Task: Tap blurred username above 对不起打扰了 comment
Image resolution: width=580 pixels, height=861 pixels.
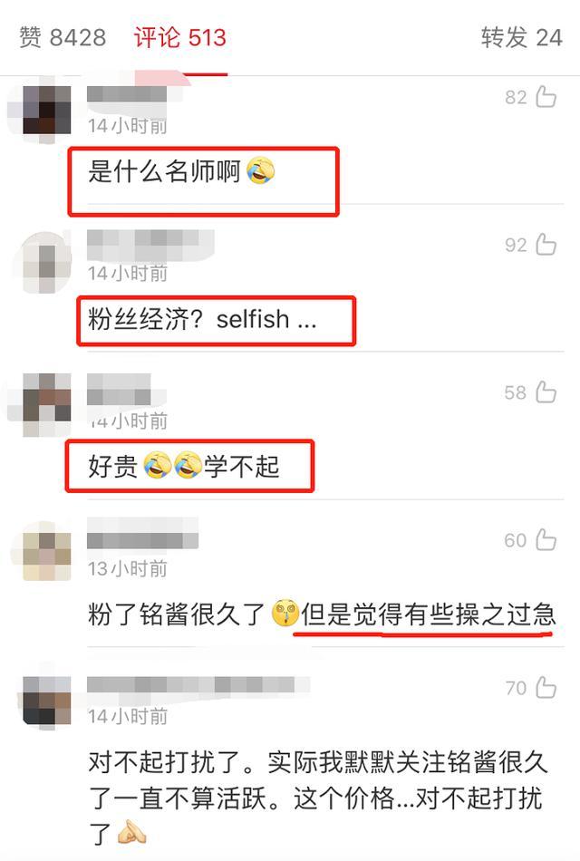Action: tap(198, 685)
